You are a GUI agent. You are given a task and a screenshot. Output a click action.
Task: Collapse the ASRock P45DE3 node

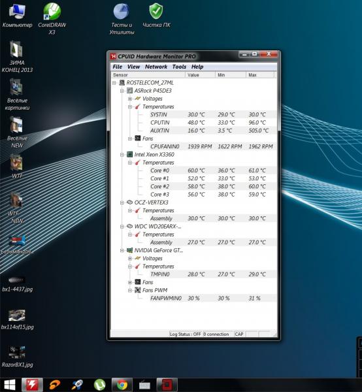tap(122, 91)
